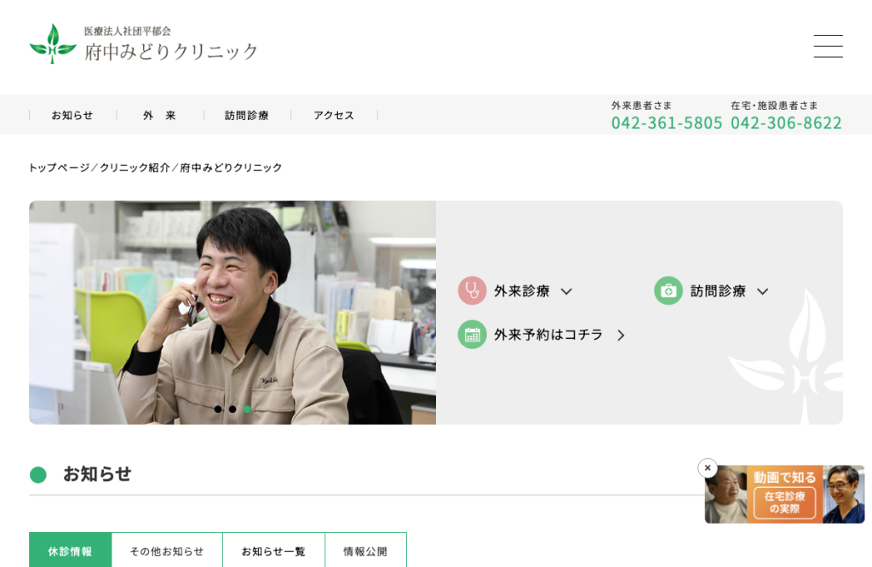Select the first slideshow dot

pyautogui.click(x=218, y=409)
